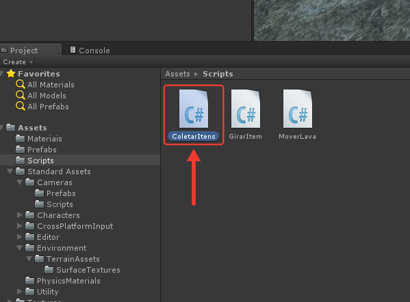Click the terrain scene view preview
Viewport: 410px width, 302px height.
click(331, 20)
